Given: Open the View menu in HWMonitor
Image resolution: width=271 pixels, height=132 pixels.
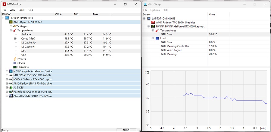Looking at the screenshot, I should 12,10.
